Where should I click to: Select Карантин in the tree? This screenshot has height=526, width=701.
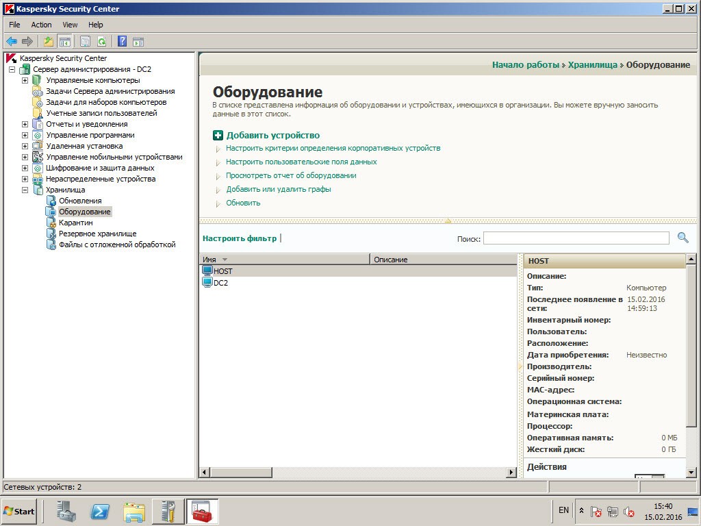[76, 223]
